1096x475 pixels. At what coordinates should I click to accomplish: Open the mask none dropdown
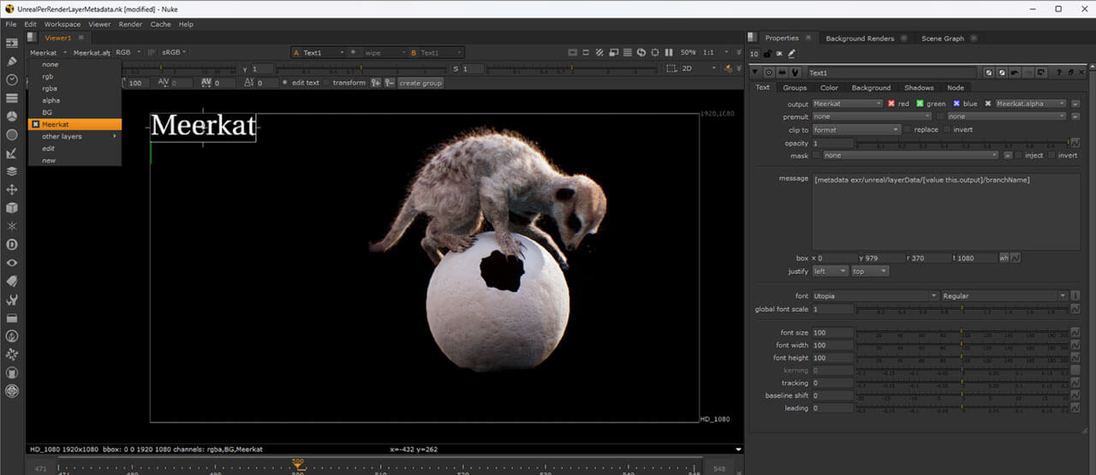pos(911,156)
